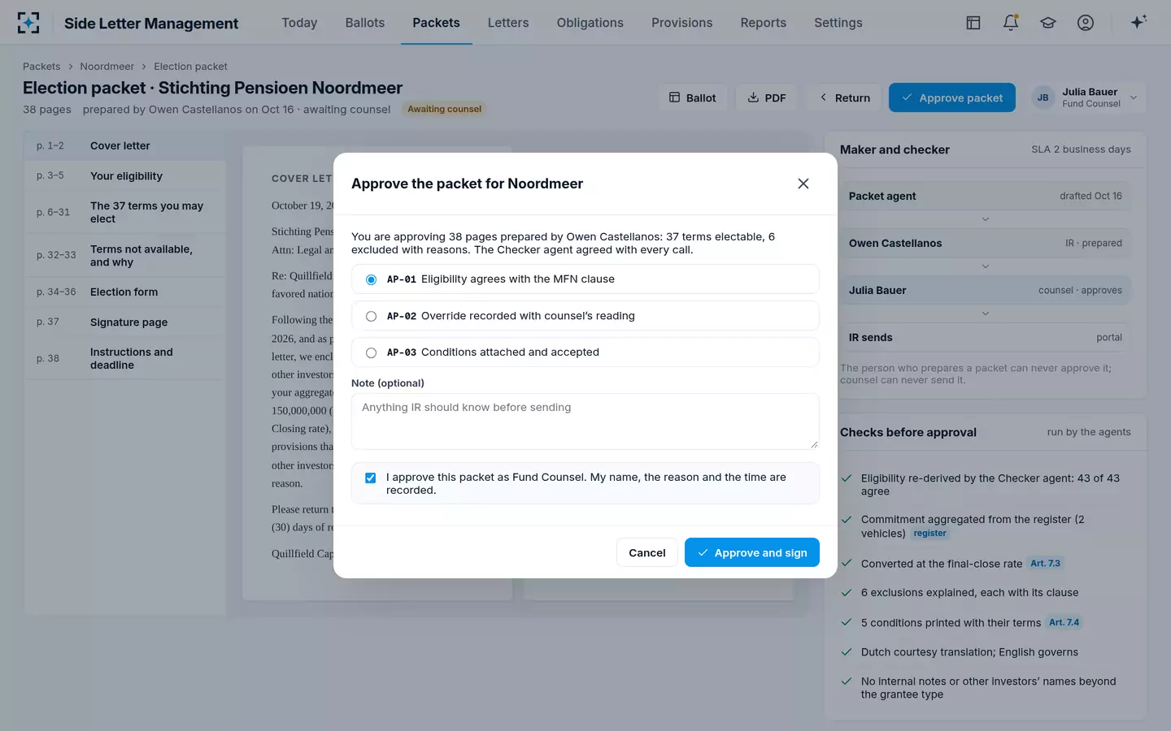1171x731 pixels.
Task: Expand chevron below Julia Bauer step
Action: point(986,314)
